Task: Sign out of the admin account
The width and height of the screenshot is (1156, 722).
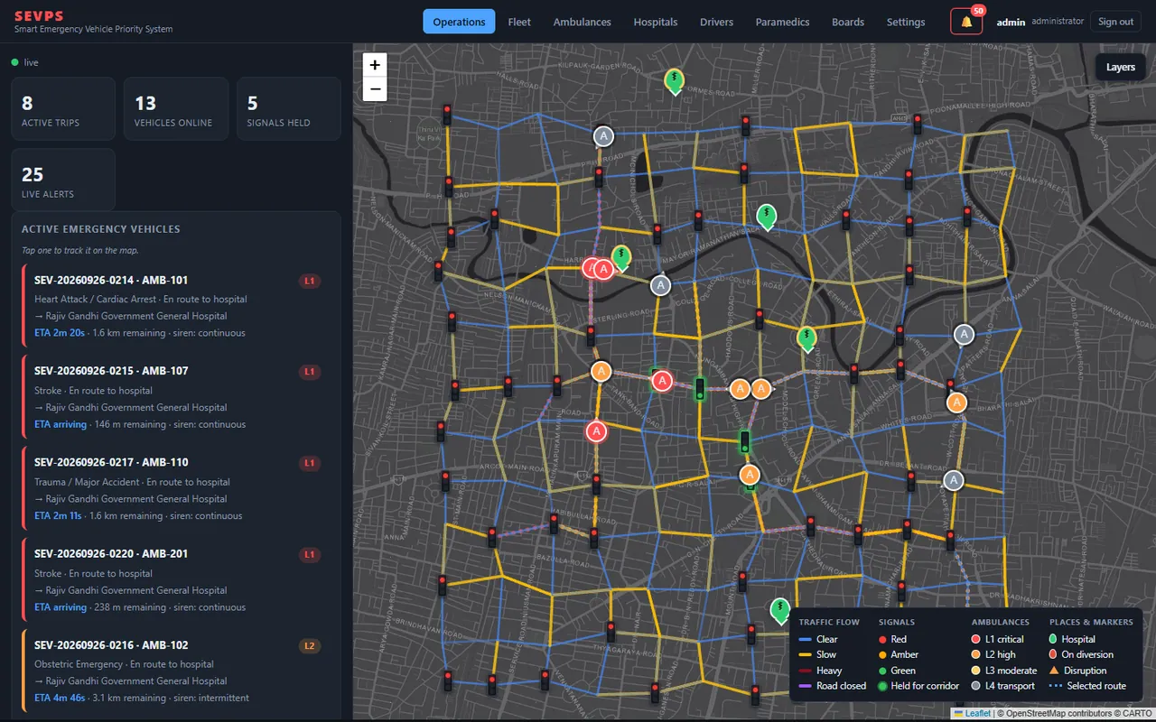Action: (x=1115, y=22)
